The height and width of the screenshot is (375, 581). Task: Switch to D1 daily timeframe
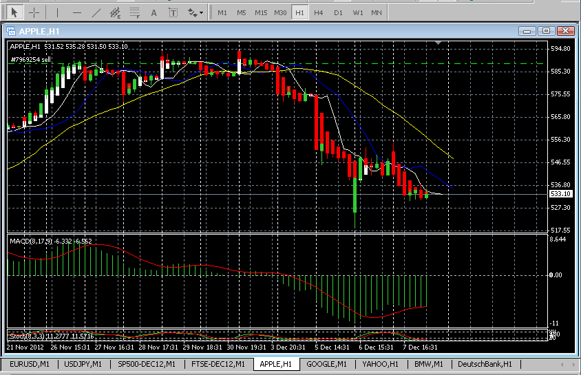tap(338, 12)
